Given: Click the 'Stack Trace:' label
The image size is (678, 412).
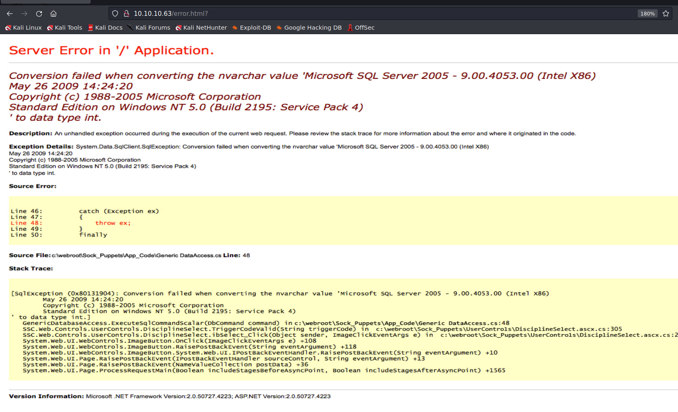Looking at the screenshot, I should pos(31,269).
